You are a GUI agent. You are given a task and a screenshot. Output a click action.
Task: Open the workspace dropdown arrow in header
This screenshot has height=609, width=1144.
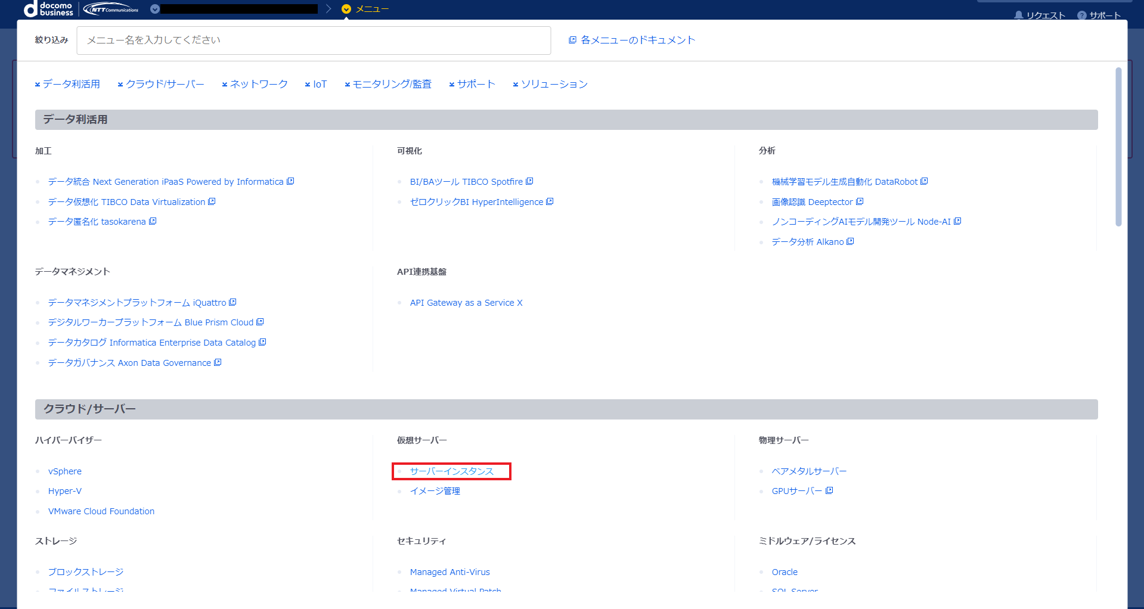tap(155, 9)
